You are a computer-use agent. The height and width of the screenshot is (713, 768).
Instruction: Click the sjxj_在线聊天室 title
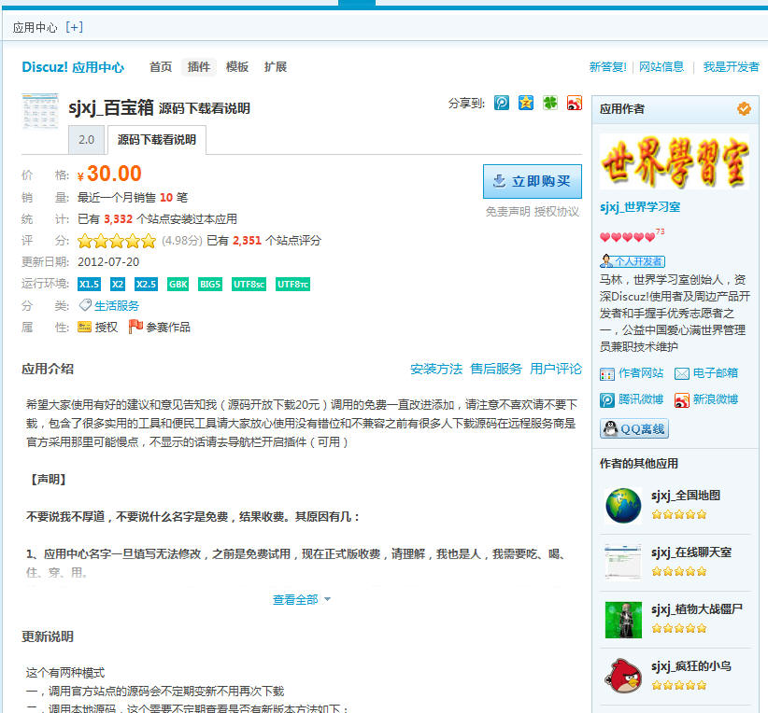pyautogui.click(x=691, y=552)
